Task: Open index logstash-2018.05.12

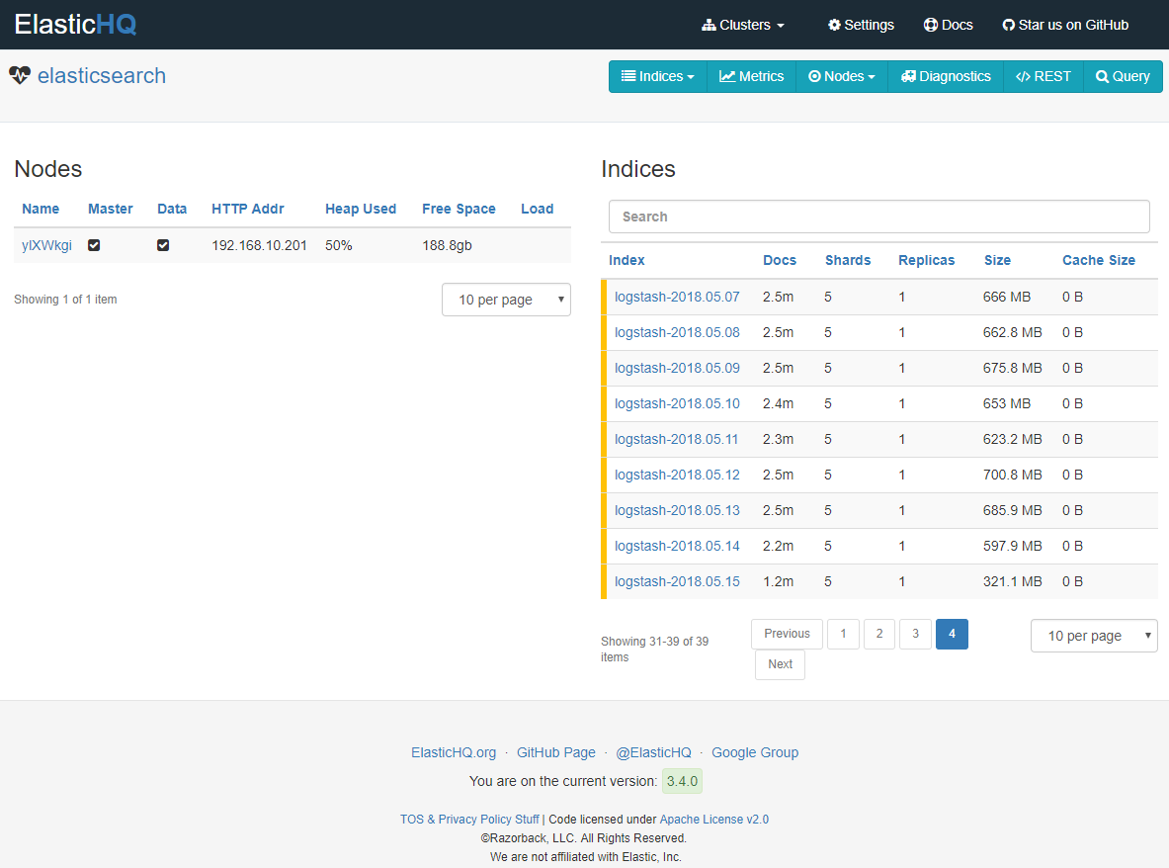Action: (677, 475)
